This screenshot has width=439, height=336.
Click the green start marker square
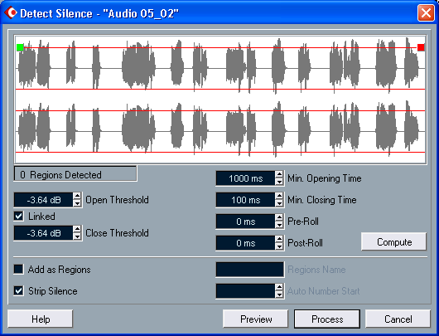click(x=20, y=47)
